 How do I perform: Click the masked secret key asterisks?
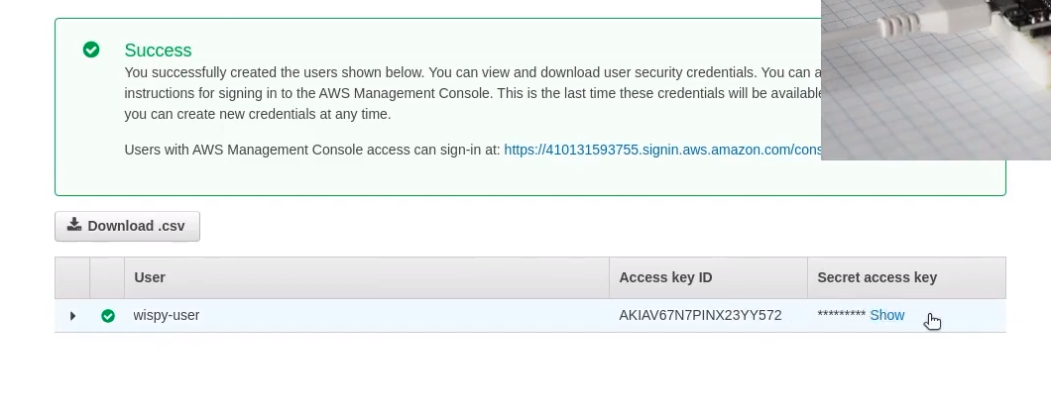point(841,314)
